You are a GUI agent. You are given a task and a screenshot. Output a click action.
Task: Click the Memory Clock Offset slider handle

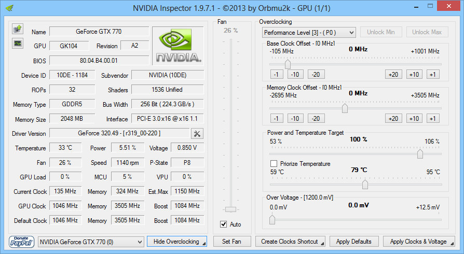pos(345,108)
